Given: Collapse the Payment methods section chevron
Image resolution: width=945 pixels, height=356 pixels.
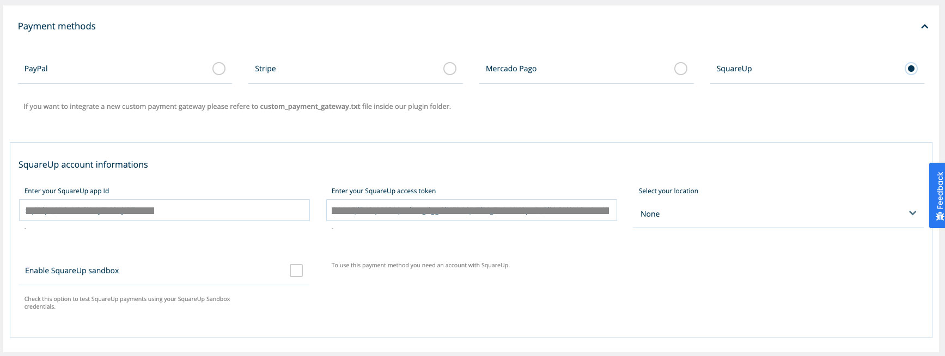Looking at the screenshot, I should coord(924,27).
